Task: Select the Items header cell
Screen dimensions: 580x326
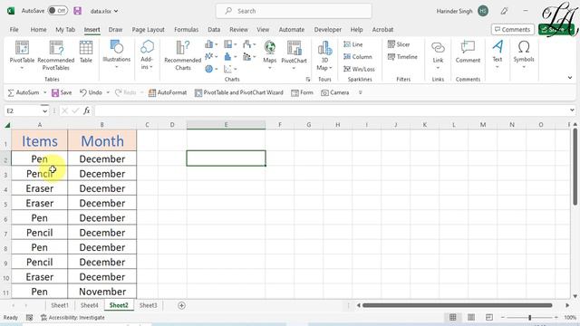Action: click(40, 140)
